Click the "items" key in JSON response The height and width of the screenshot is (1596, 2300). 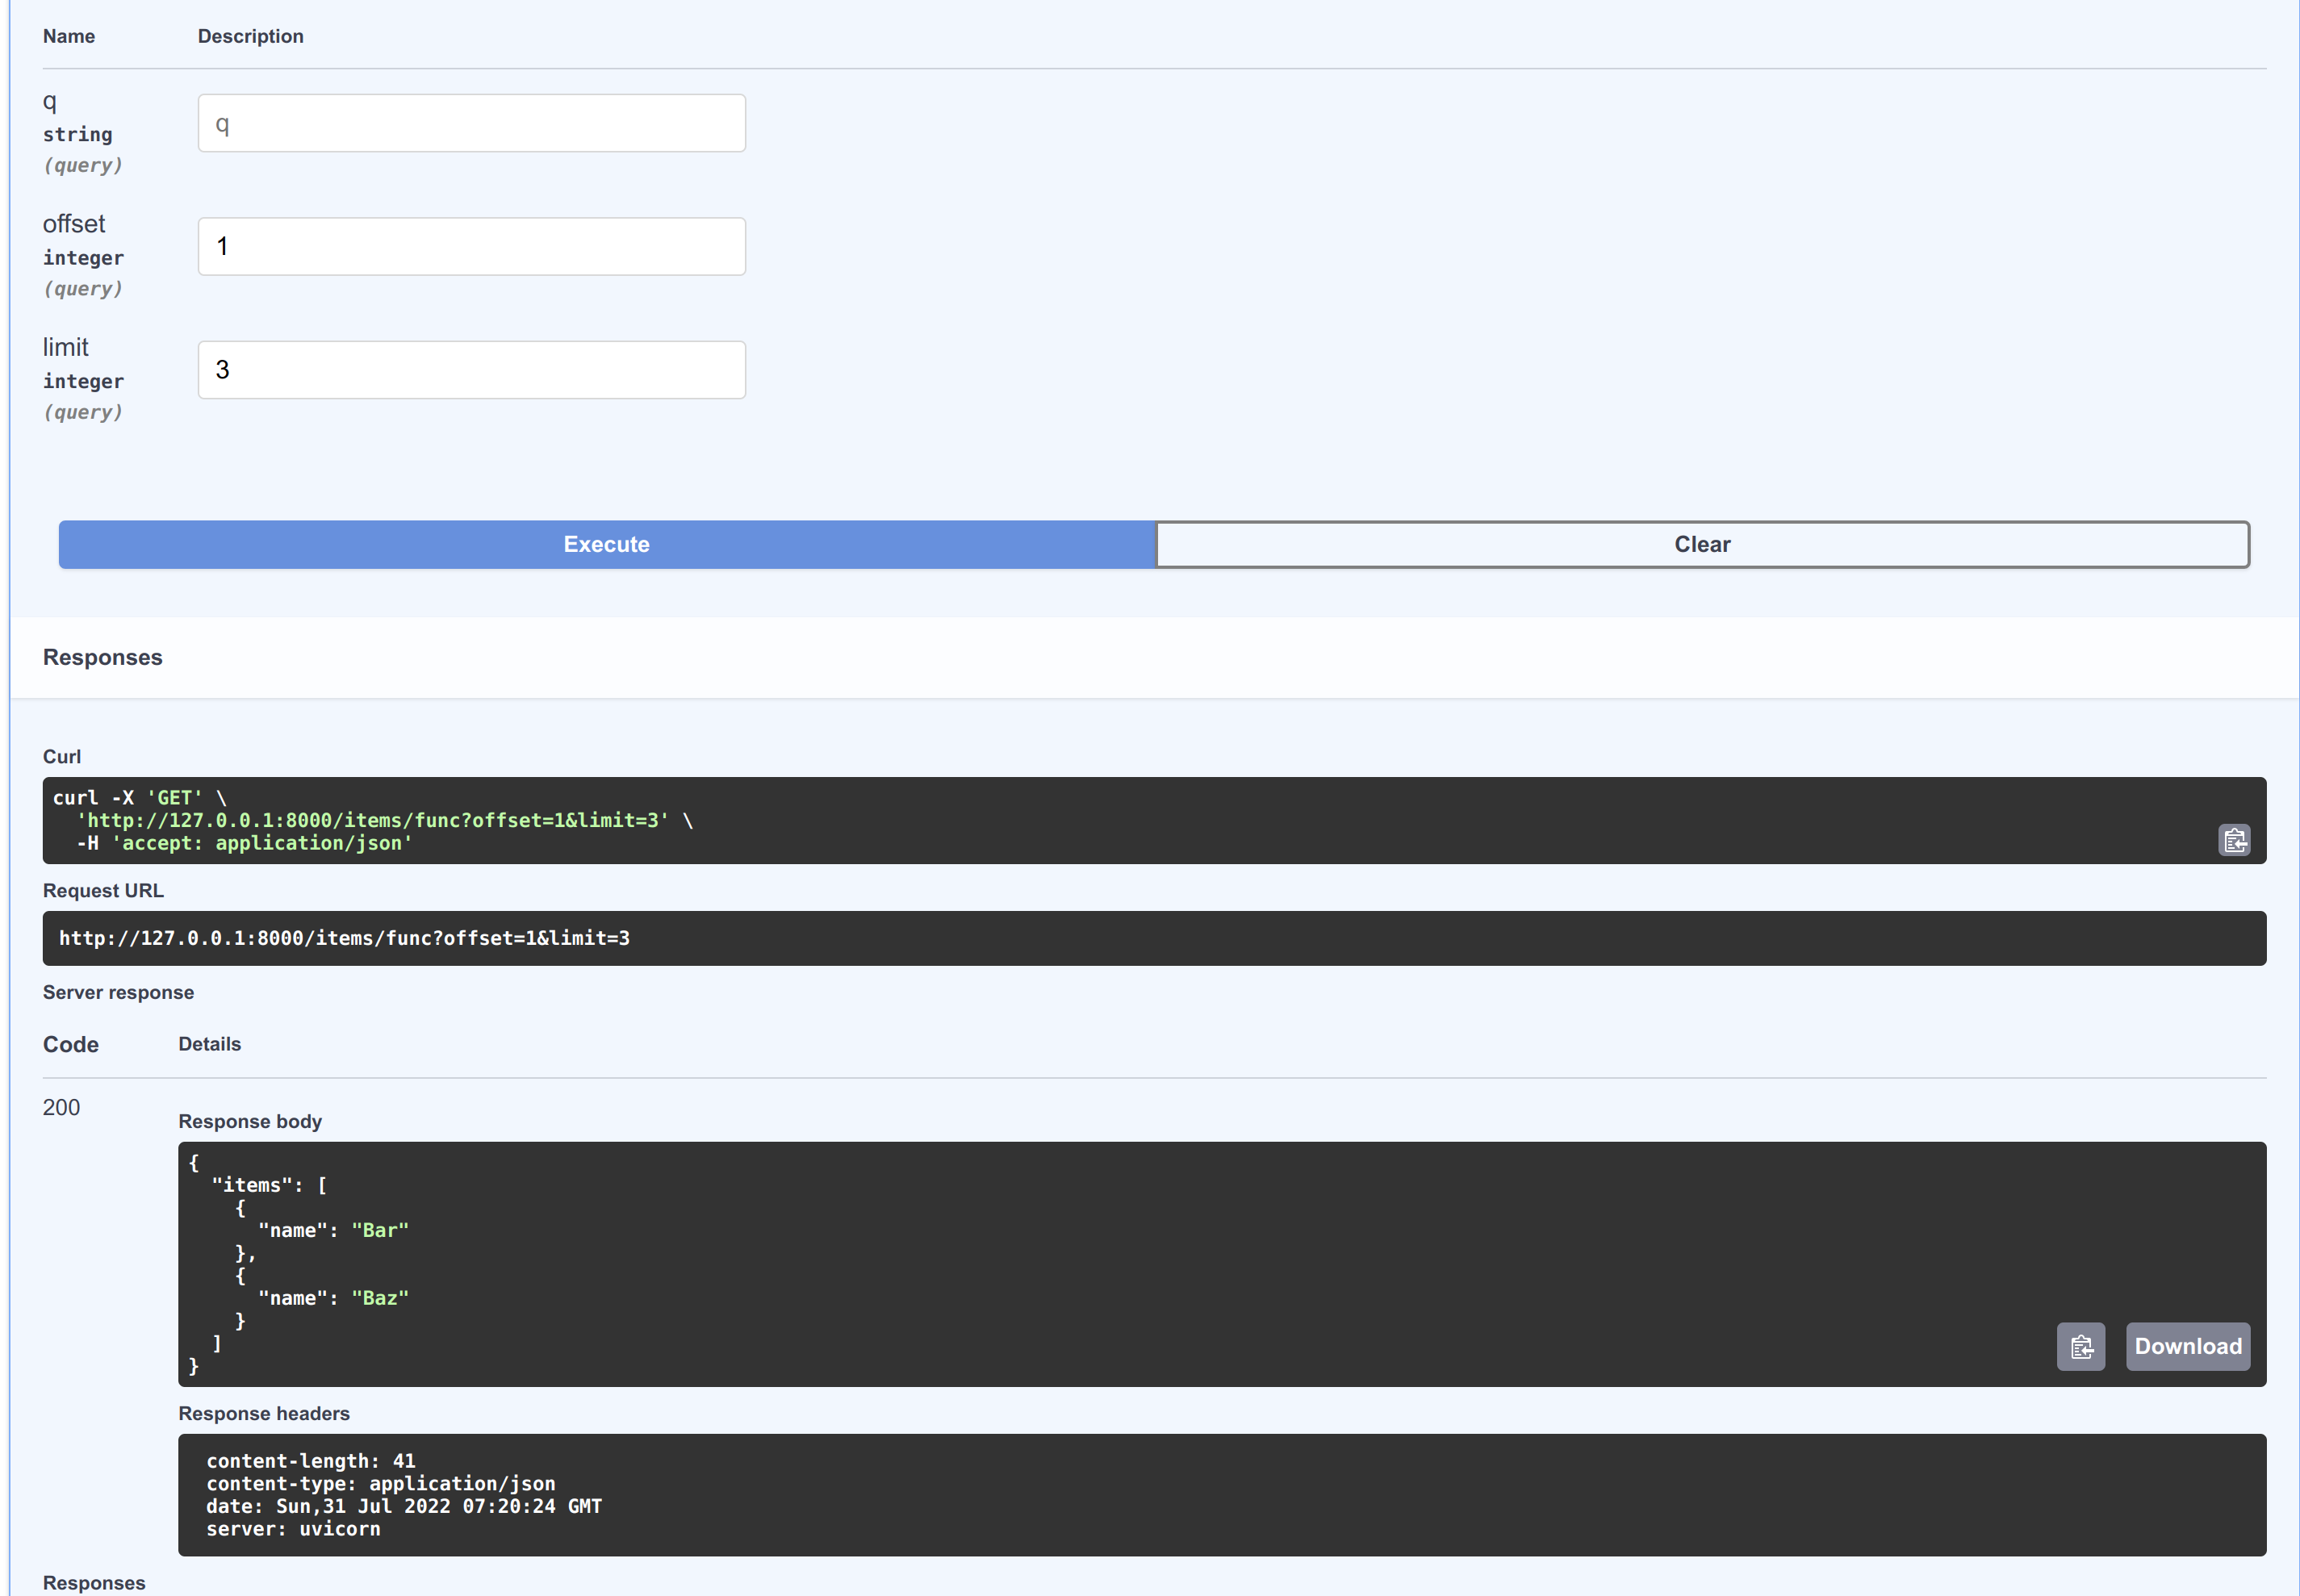click(x=253, y=1185)
